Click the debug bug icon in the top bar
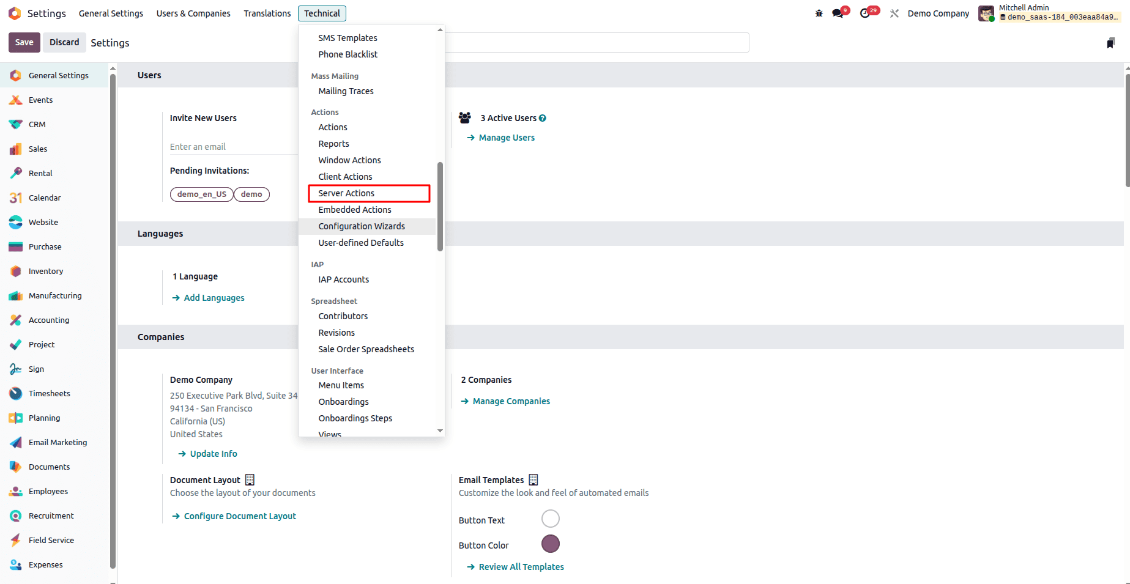 coord(819,12)
